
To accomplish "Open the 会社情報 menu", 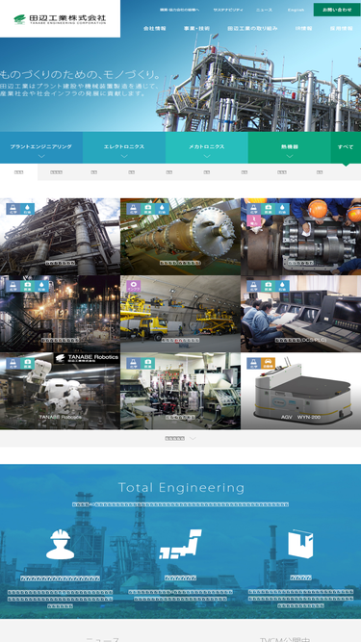I will 155,29.
